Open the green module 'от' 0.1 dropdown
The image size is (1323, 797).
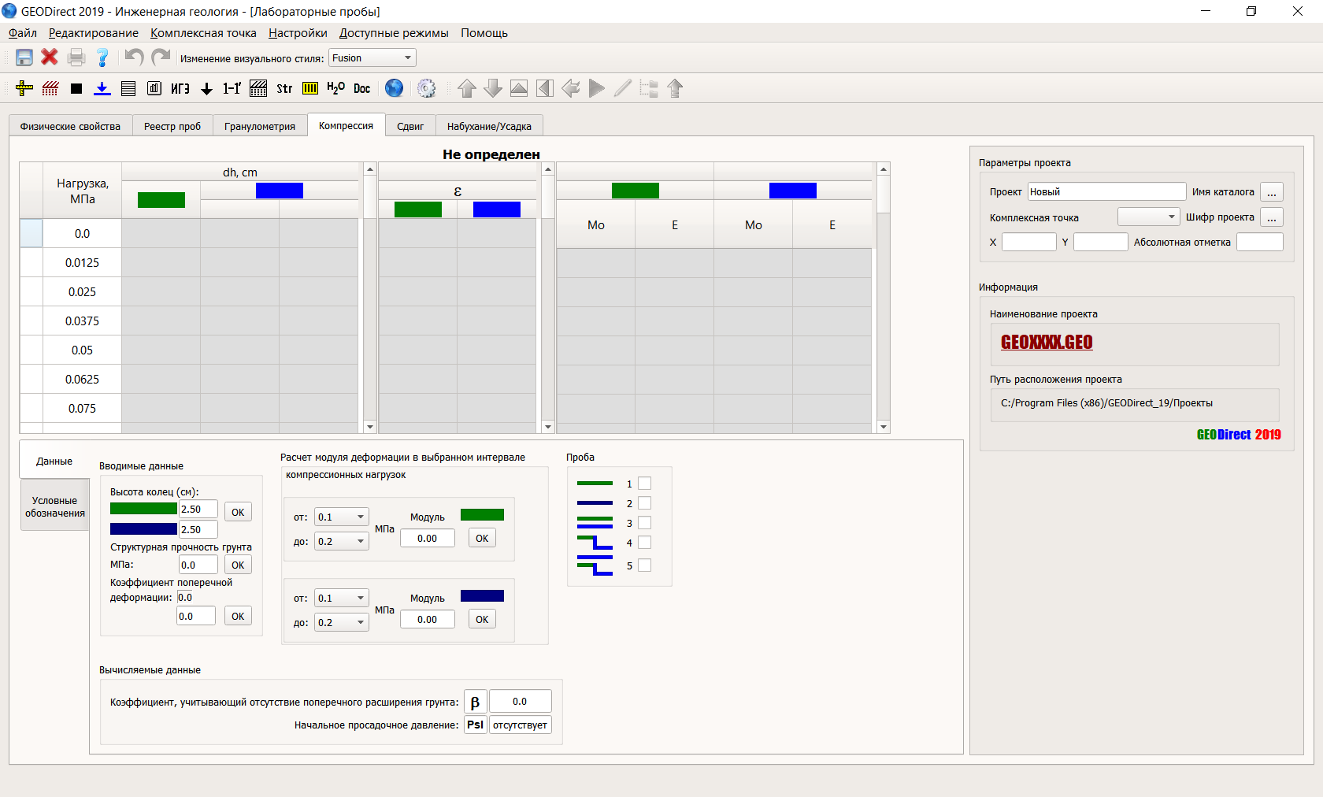[x=341, y=517]
